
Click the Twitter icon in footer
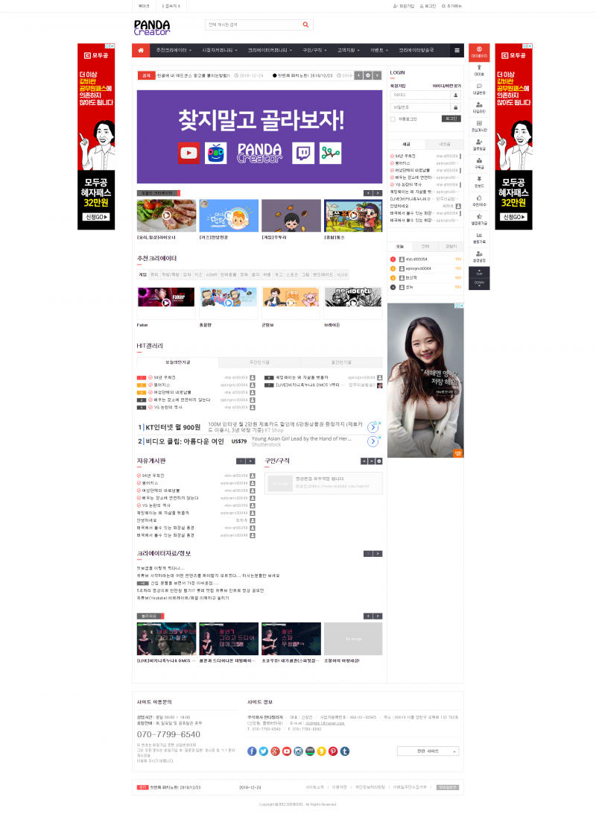click(264, 751)
